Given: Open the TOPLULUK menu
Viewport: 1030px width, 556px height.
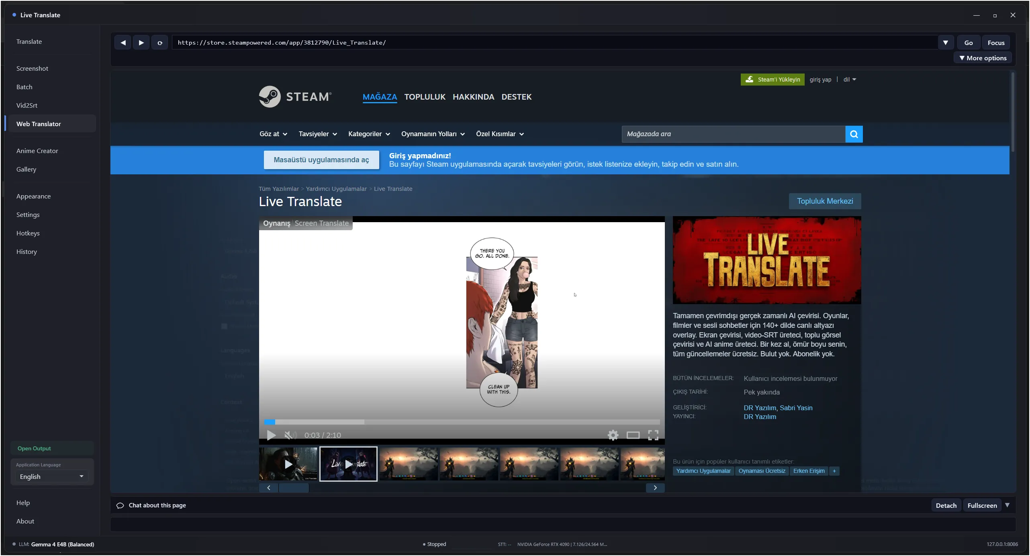Looking at the screenshot, I should [425, 97].
